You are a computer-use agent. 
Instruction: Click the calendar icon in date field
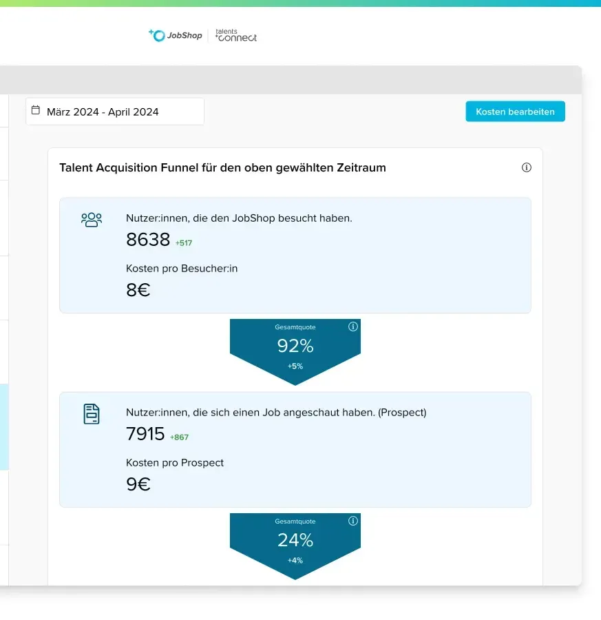click(36, 111)
